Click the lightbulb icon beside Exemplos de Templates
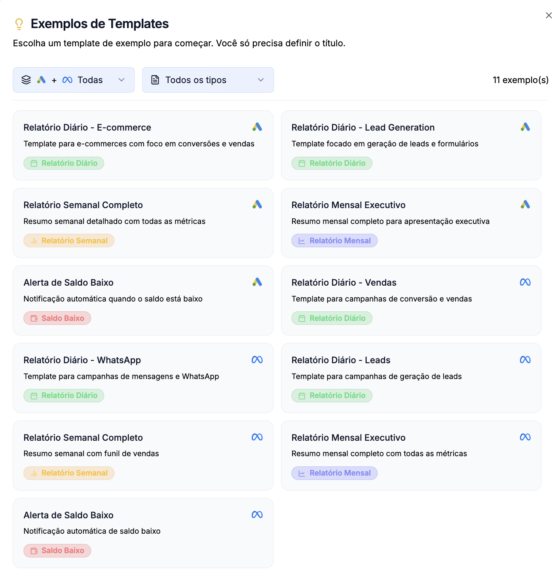 (19, 24)
